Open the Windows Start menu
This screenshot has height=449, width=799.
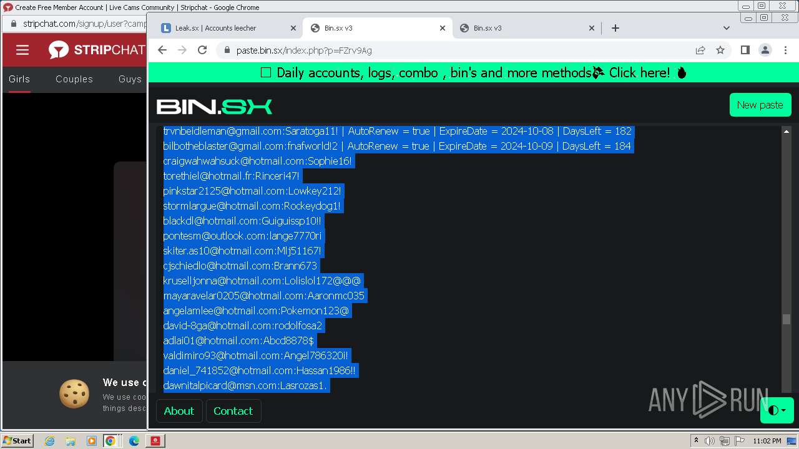coord(17,440)
